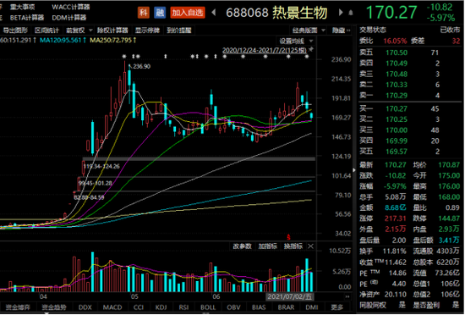Switch to the 资金趋势 indicator tab
The image size is (465, 315).
[53, 307]
